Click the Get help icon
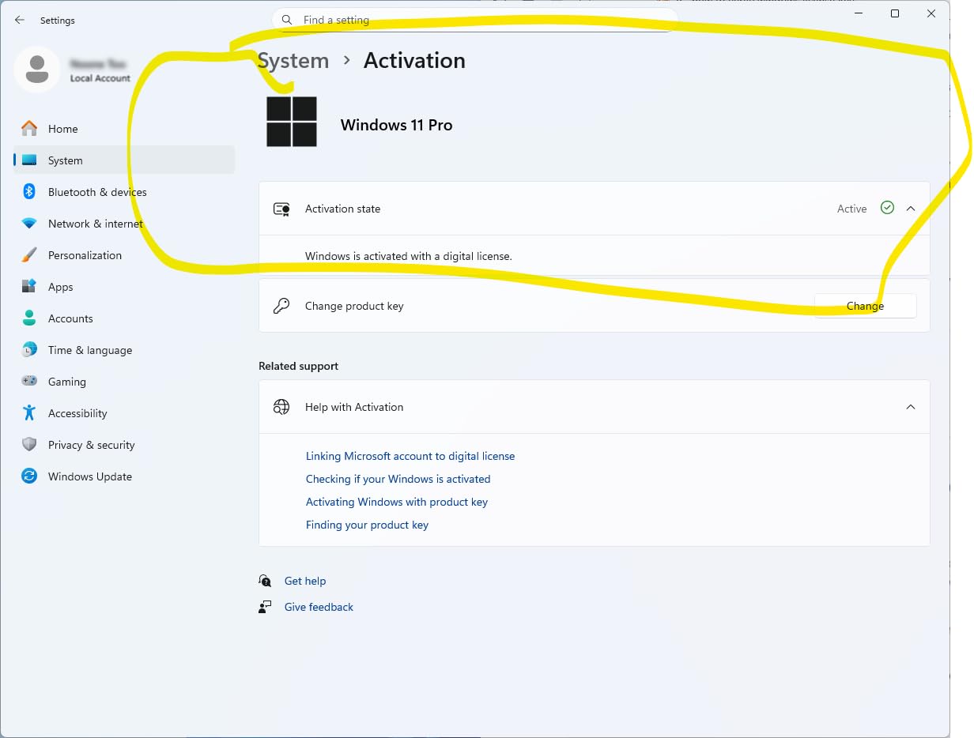This screenshot has height=738, width=974. click(x=265, y=581)
